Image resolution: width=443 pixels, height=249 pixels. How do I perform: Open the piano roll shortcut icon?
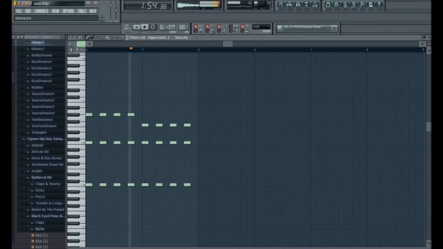(298, 5)
